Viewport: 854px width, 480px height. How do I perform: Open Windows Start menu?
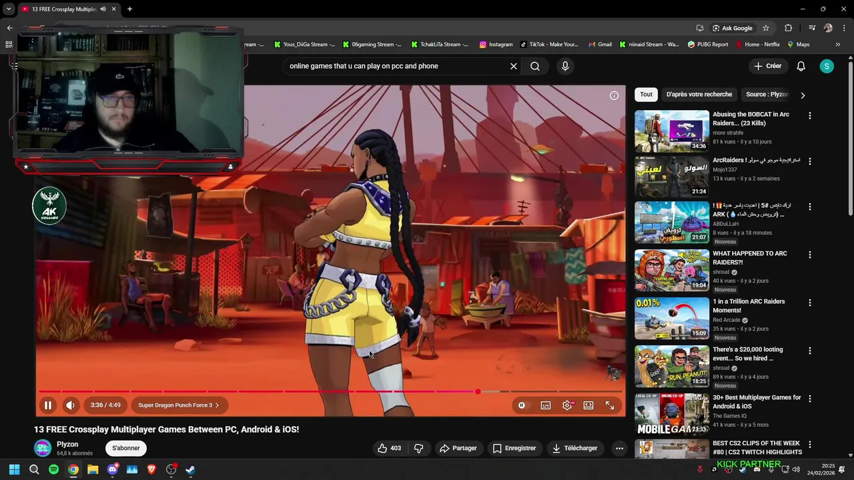click(14, 469)
